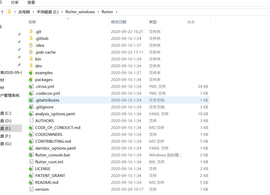Screen dimensions: 270x195
Task: Click the 34 KB size cell
Action: point(203,86)
